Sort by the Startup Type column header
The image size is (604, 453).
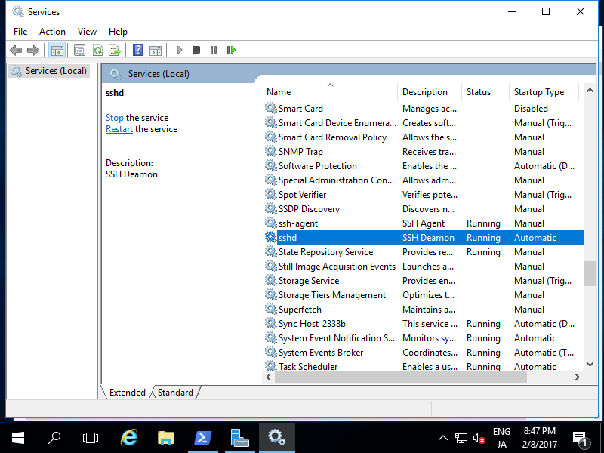tap(544, 91)
